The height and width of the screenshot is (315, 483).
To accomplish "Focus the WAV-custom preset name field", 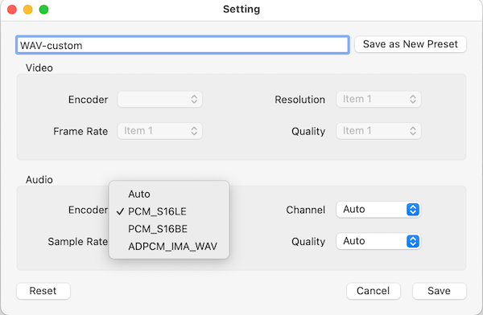I will click(x=183, y=45).
